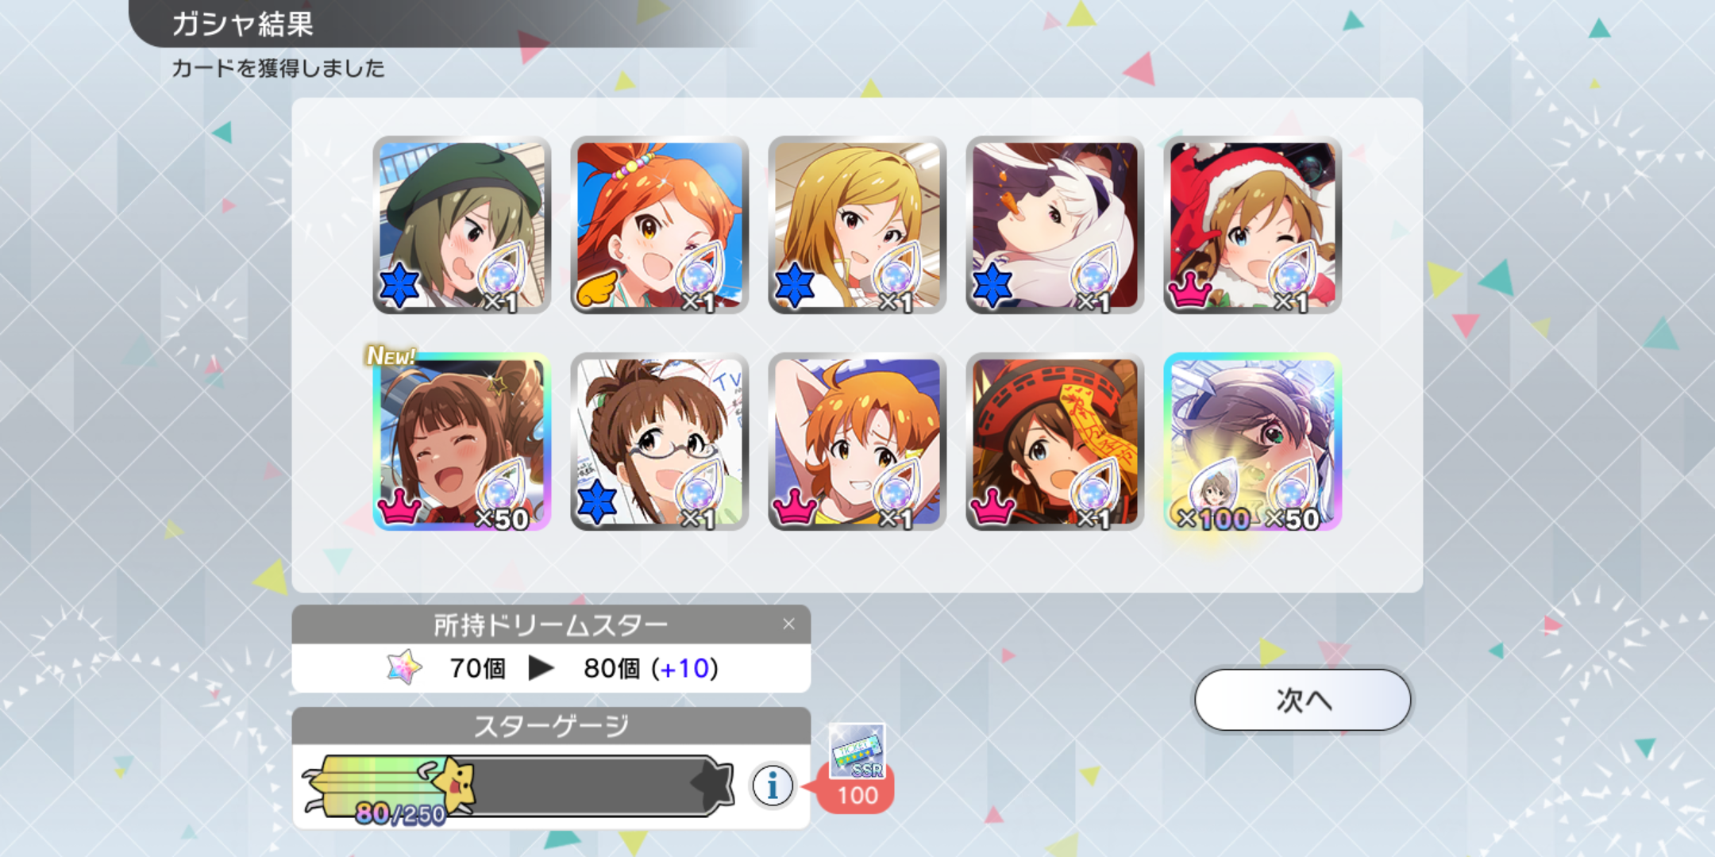This screenshot has width=1715, height=857.
Task: Select the green beret girl card
Action: point(461,225)
